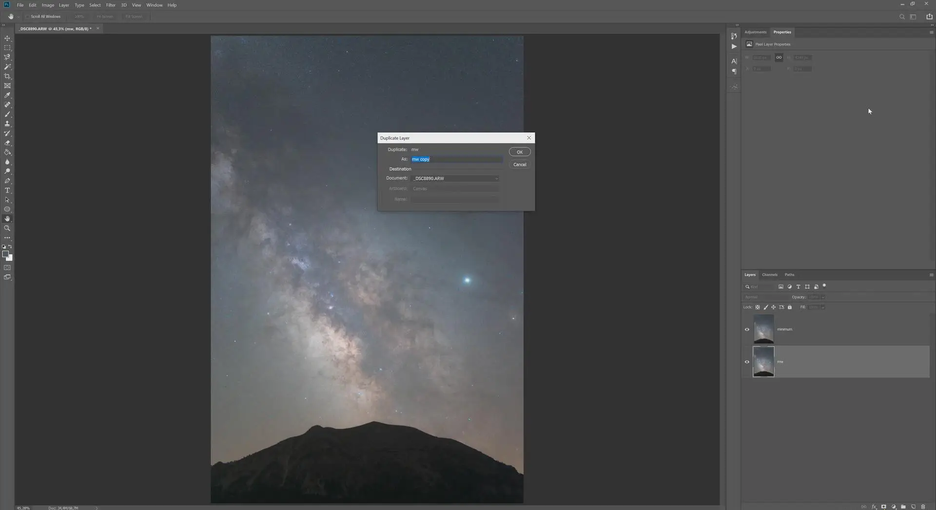Select the Pen tool
This screenshot has height=510, width=936.
click(x=7, y=181)
